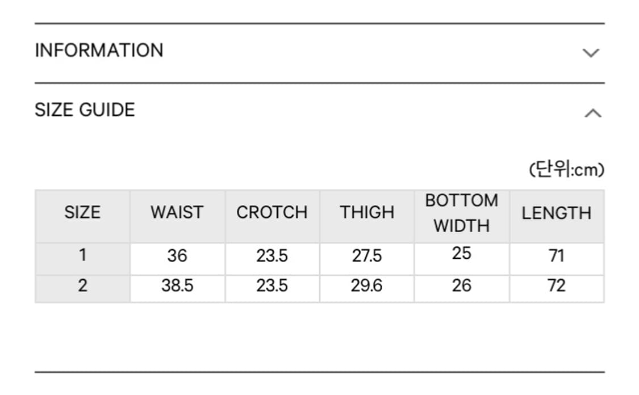
Task: Collapse the SIZE GUIDE section chevron
Action: coord(593,113)
